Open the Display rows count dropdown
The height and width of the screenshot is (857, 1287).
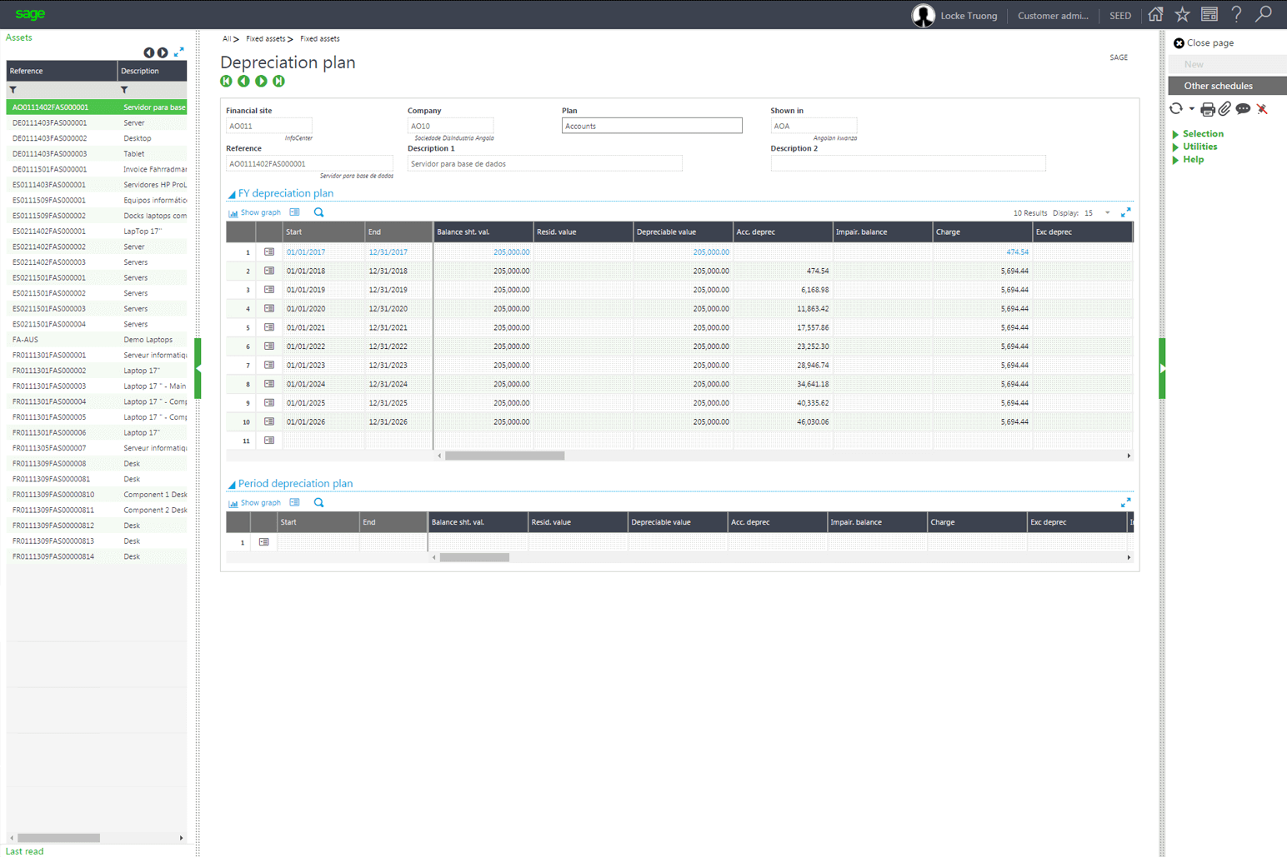tap(1107, 213)
